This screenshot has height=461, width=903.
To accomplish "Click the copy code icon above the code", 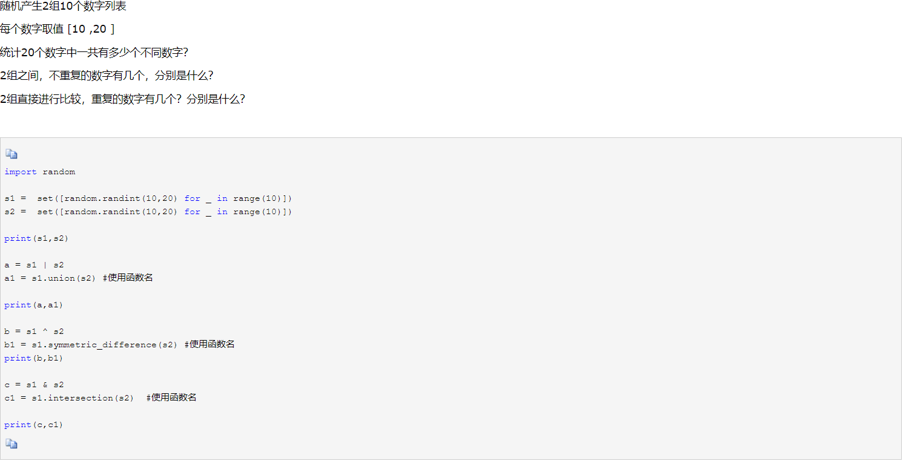I will [x=11, y=154].
